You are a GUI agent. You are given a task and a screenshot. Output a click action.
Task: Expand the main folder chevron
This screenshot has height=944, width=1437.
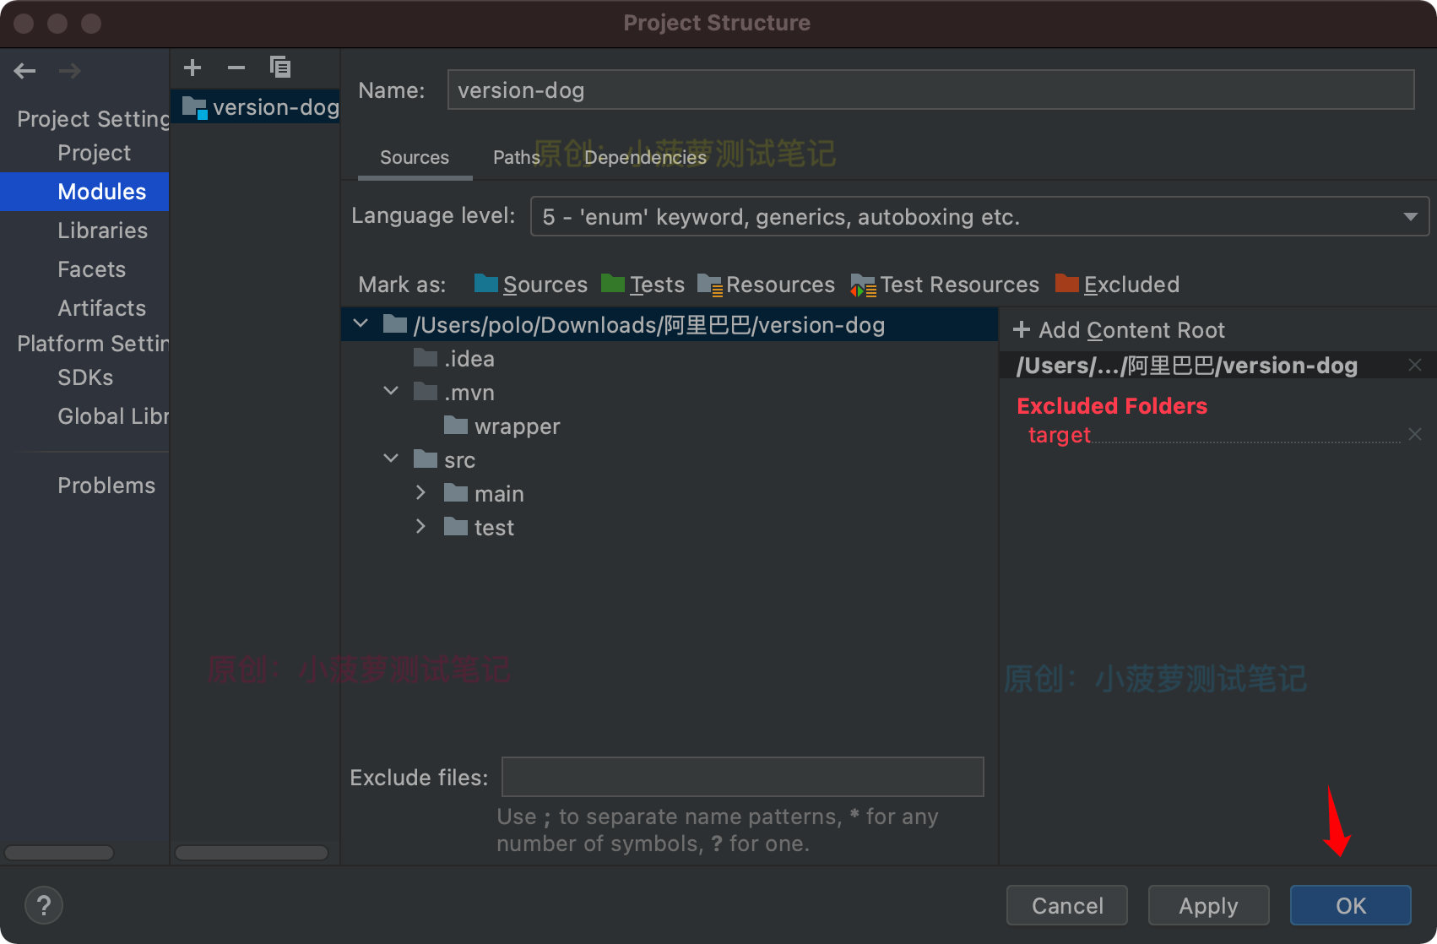point(420,492)
